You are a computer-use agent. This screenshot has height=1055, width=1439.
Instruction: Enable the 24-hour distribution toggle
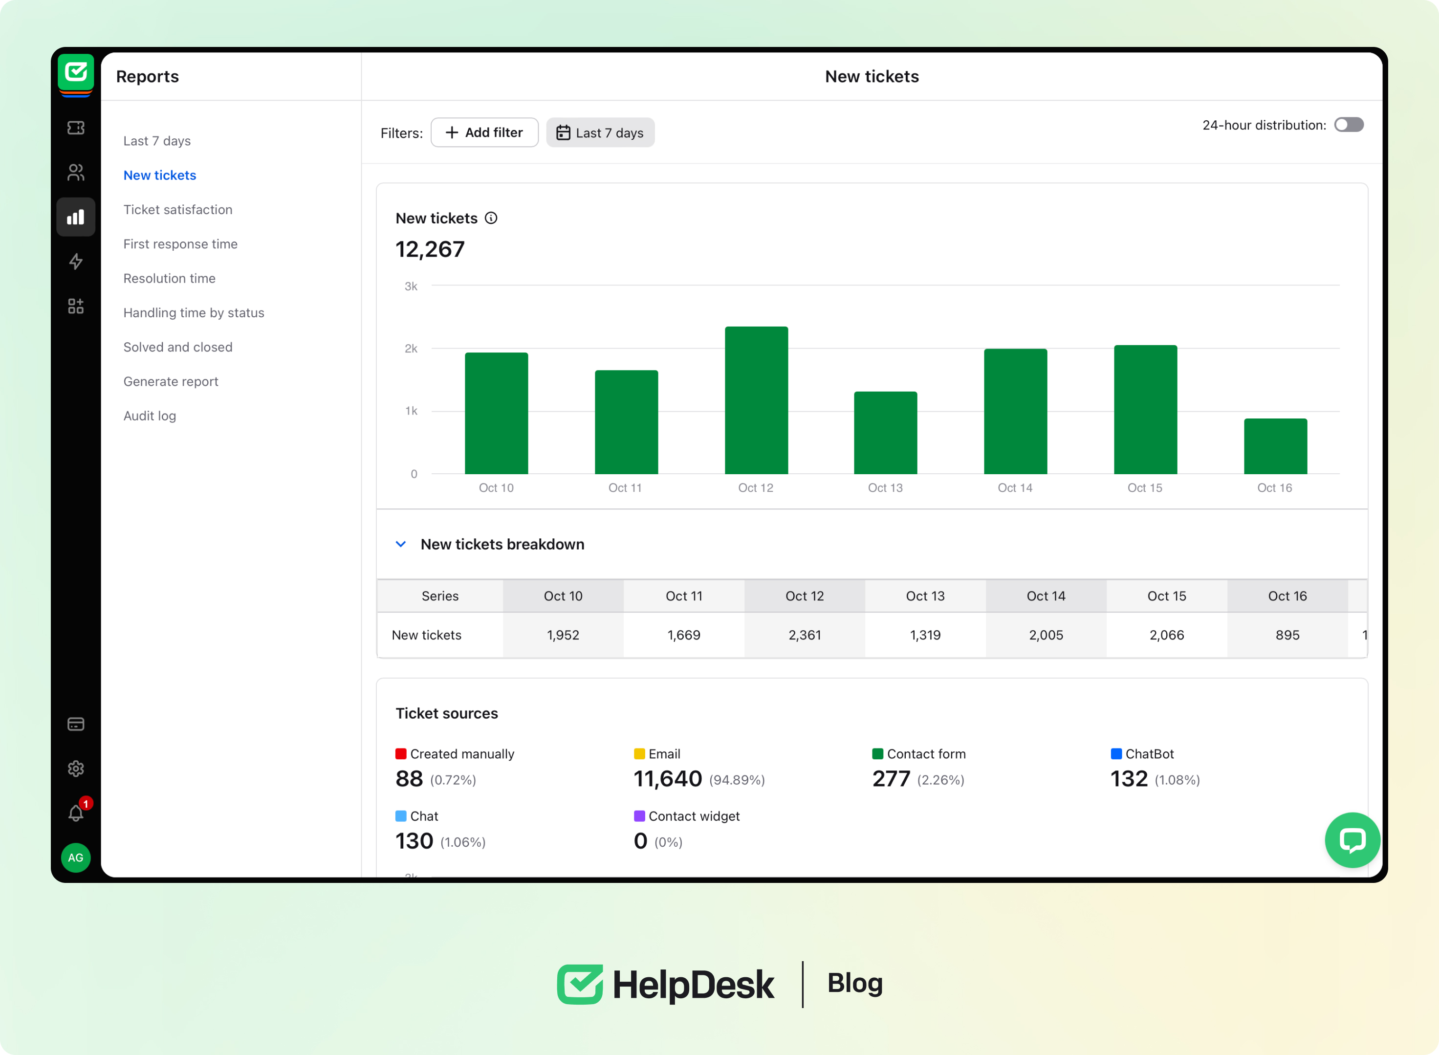point(1349,125)
